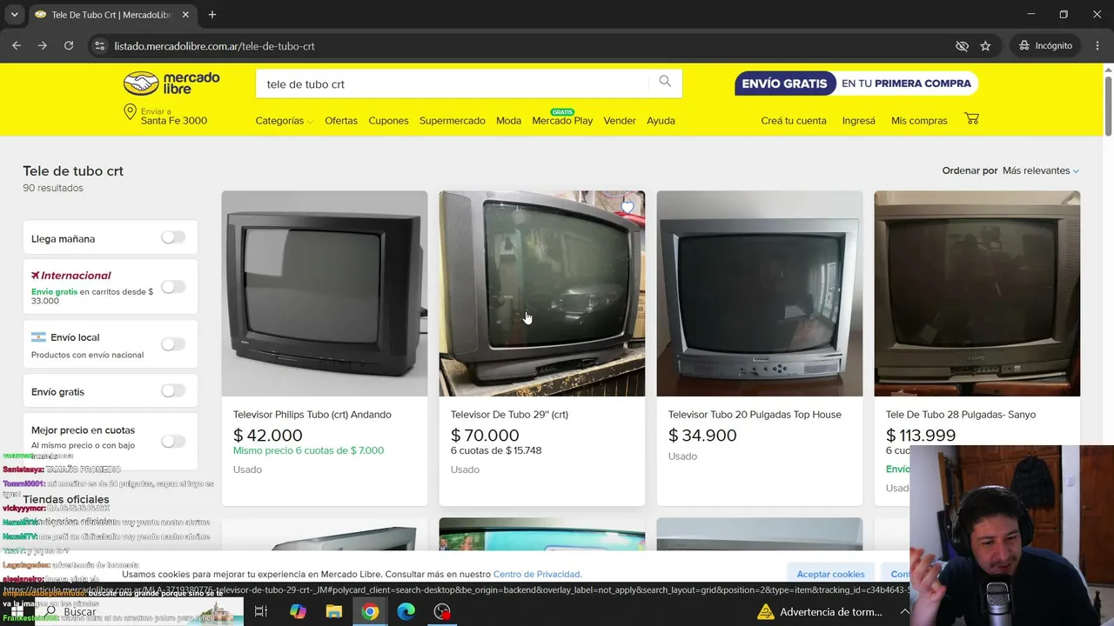Image resolution: width=1114 pixels, height=626 pixels.
Task: Open the Ofertas menu item
Action: point(341,121)
